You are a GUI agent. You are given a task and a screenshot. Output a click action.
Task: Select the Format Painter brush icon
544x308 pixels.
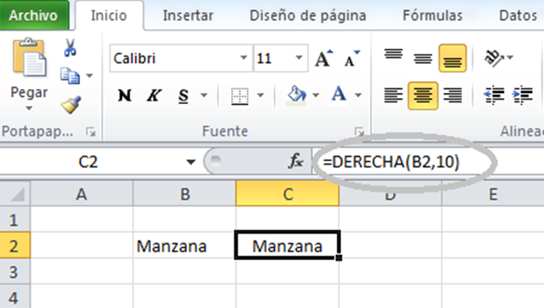coord(71,105)
